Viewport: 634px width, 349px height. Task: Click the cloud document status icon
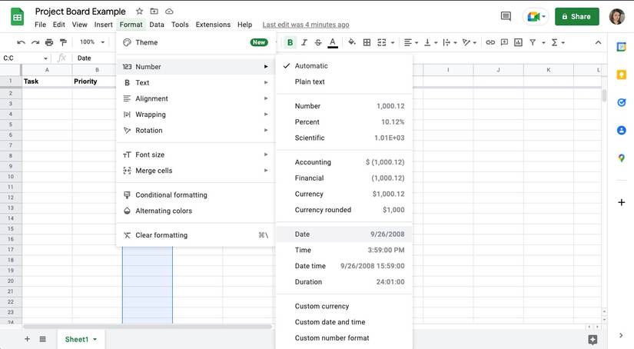tap(169, 12)
